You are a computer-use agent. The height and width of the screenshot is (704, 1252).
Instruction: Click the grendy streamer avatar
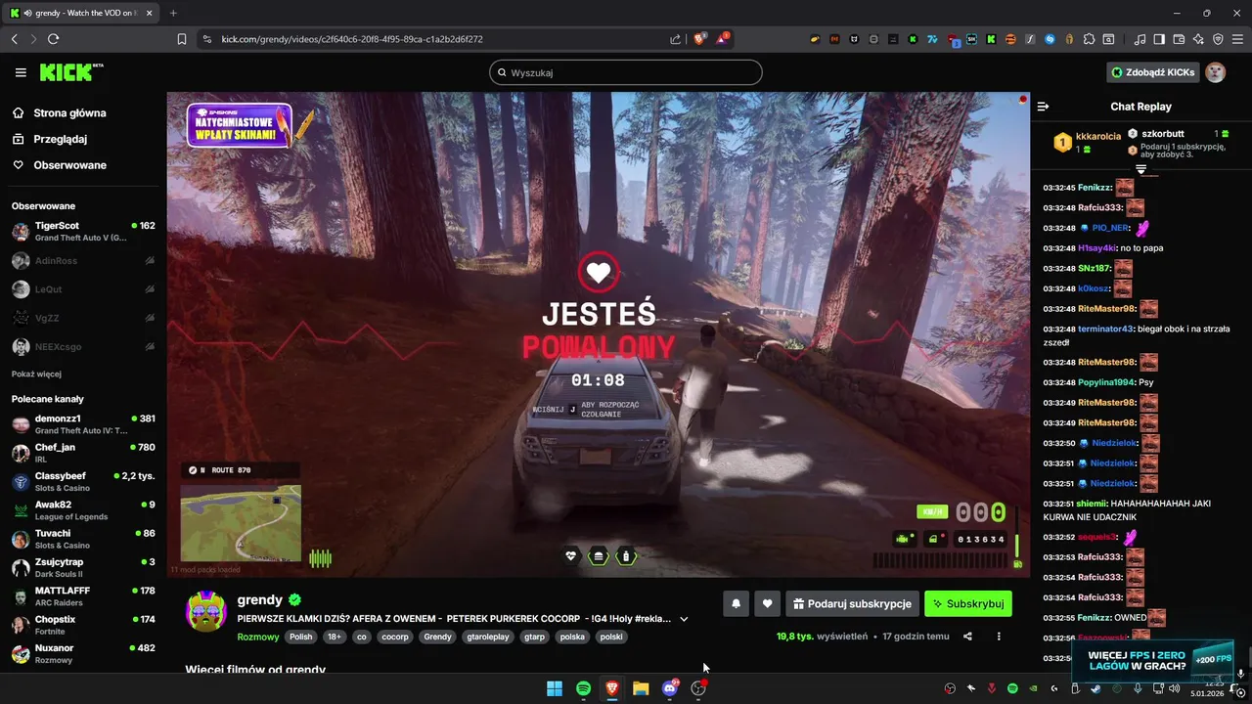(x=206, y=611)
